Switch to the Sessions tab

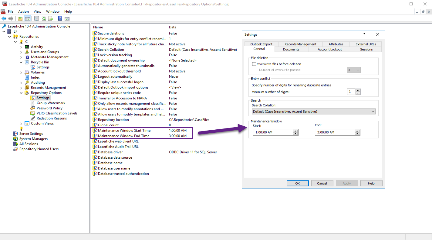[366, 49]
